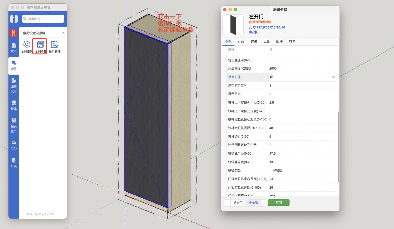The width and height of the screenshot is (394, 229).
Task: Switch to the 五金 tab
Action: (x=267, y=41)
